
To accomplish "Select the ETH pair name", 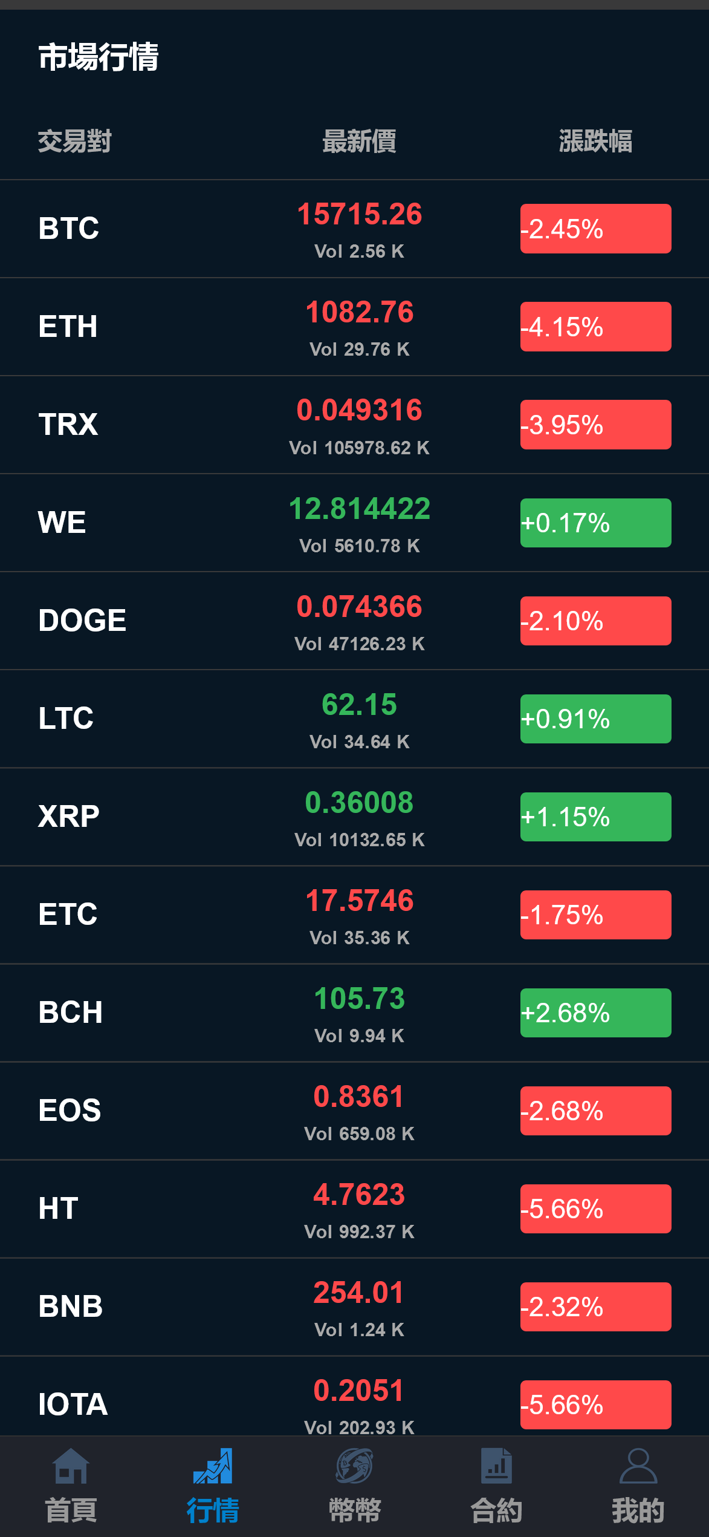I will [x=68, y=327].
